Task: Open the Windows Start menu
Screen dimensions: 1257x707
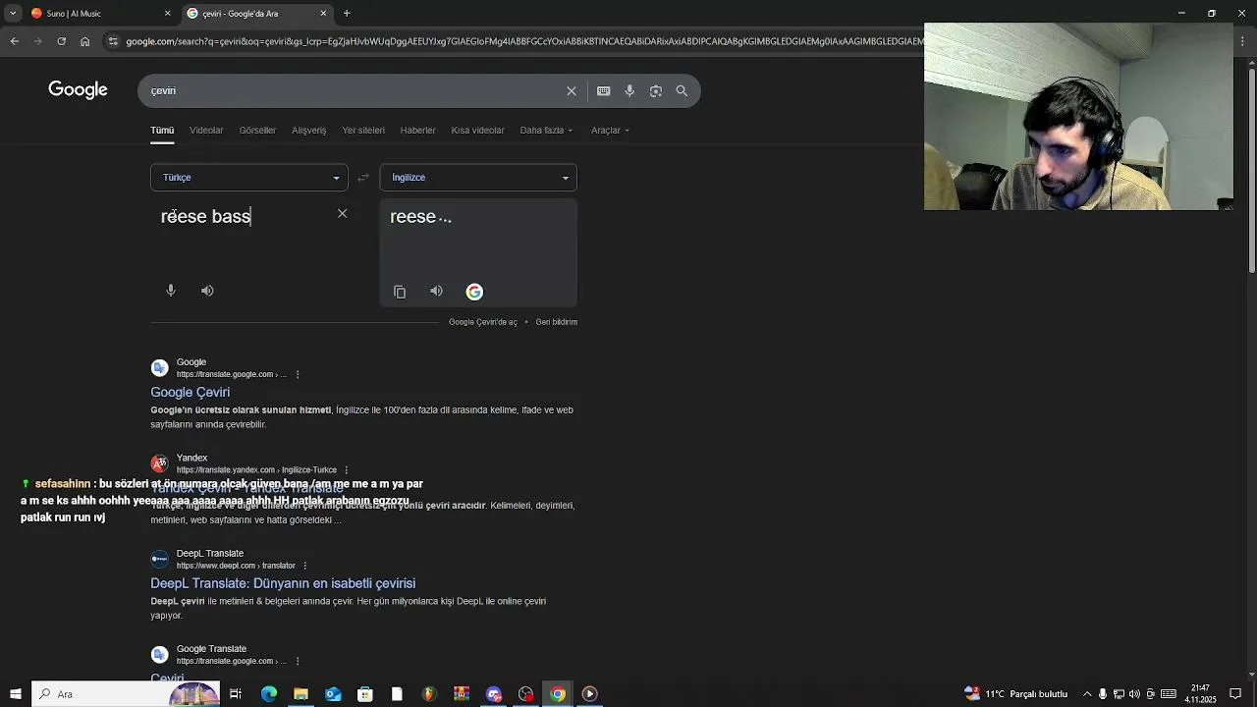Action: click(x=16, y=694)
